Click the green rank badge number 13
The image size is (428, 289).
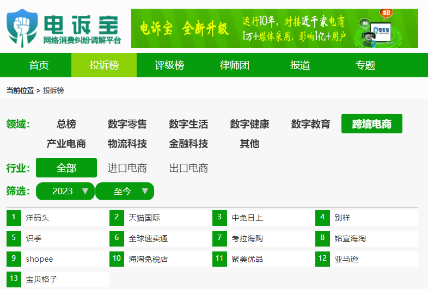tap(14, 279)
